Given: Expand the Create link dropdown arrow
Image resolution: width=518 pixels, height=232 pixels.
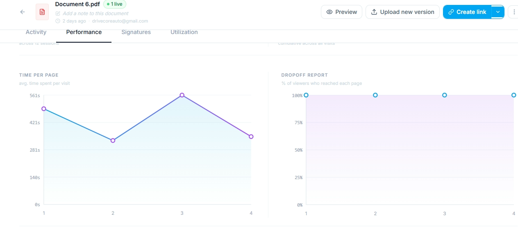Looking at the screenshot, I should [x=498, y=12].
